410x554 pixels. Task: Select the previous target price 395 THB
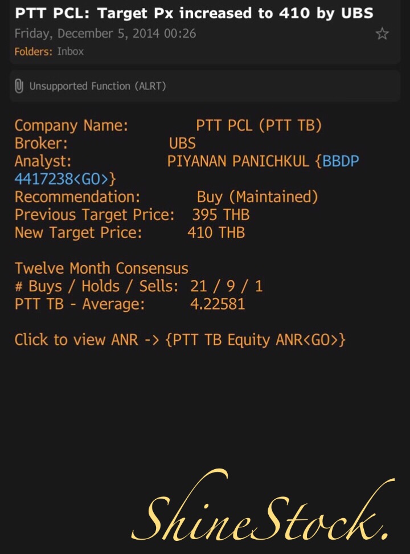tap(220, 215)
